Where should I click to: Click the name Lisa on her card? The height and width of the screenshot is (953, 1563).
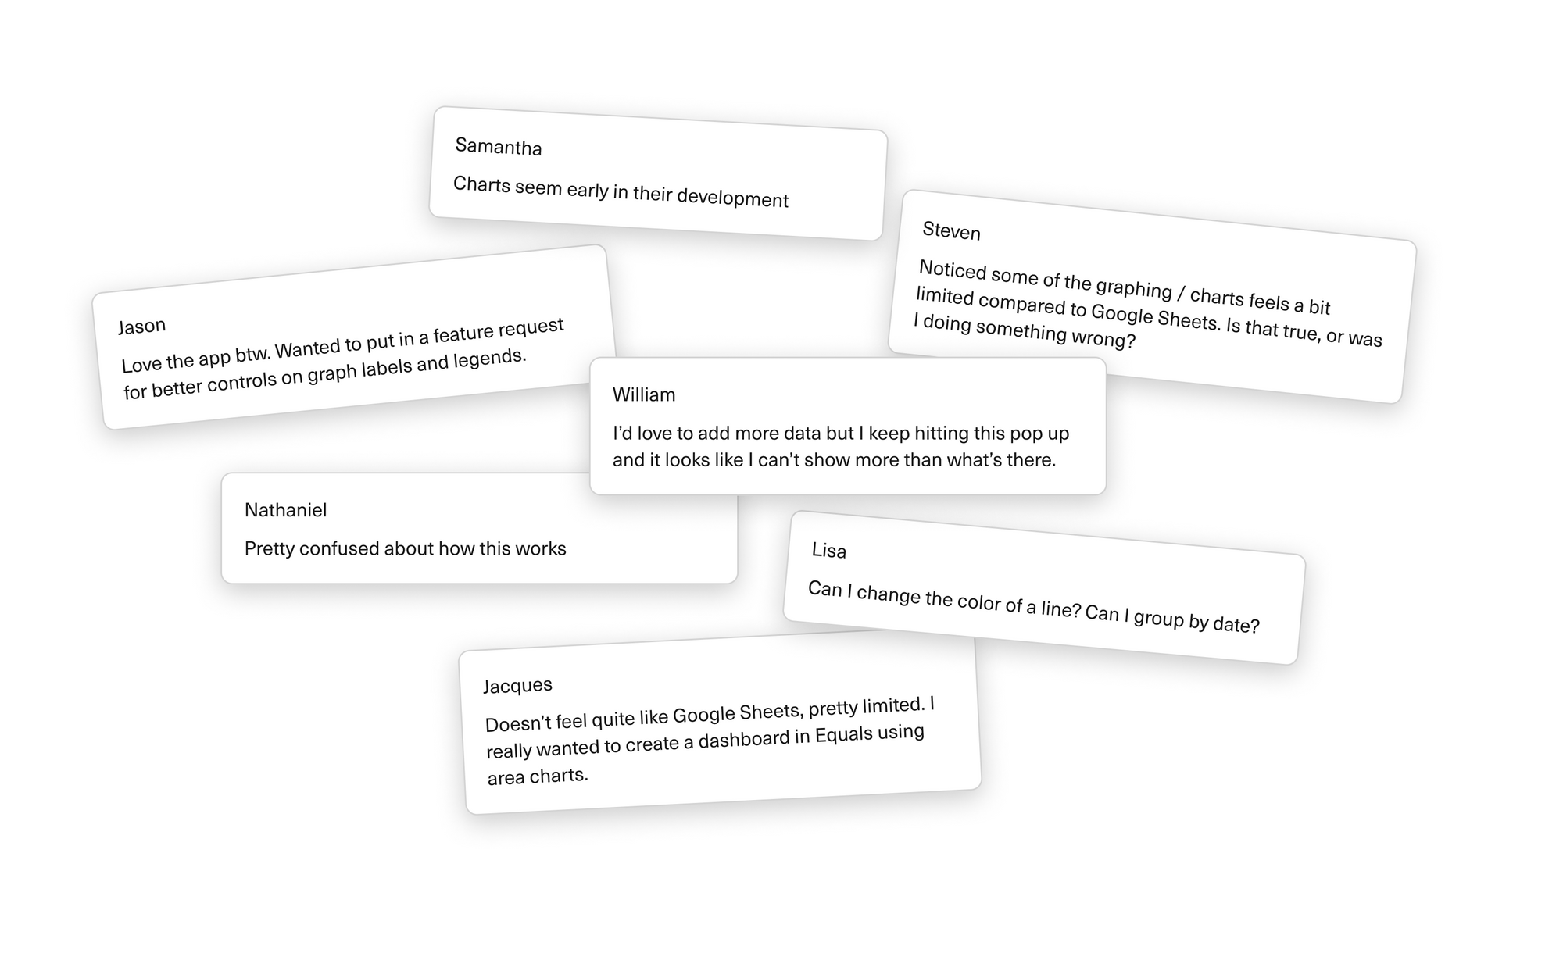(x=829, y=551)
